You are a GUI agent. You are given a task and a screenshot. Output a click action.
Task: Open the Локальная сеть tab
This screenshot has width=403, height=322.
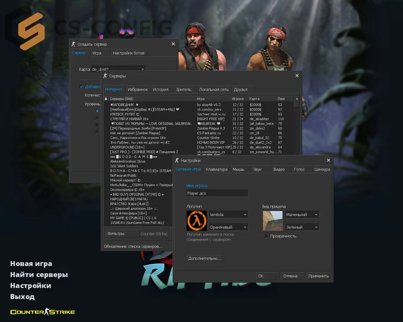[214, 90]
